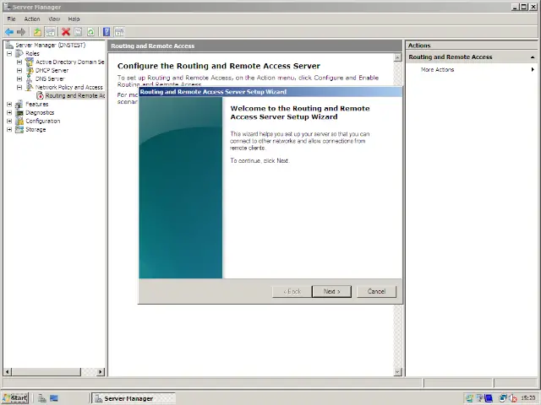Screen dimensions: 541x405
Task: Click the Up one level folder icon
Action: click(x=37, y=32)
